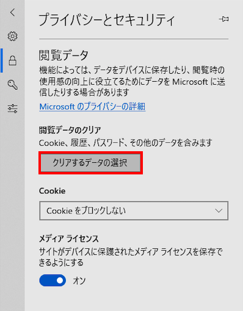Click the クリアするデータの選択 button
The height and width of the screenshot is (311, 243).
click(90, 163)
